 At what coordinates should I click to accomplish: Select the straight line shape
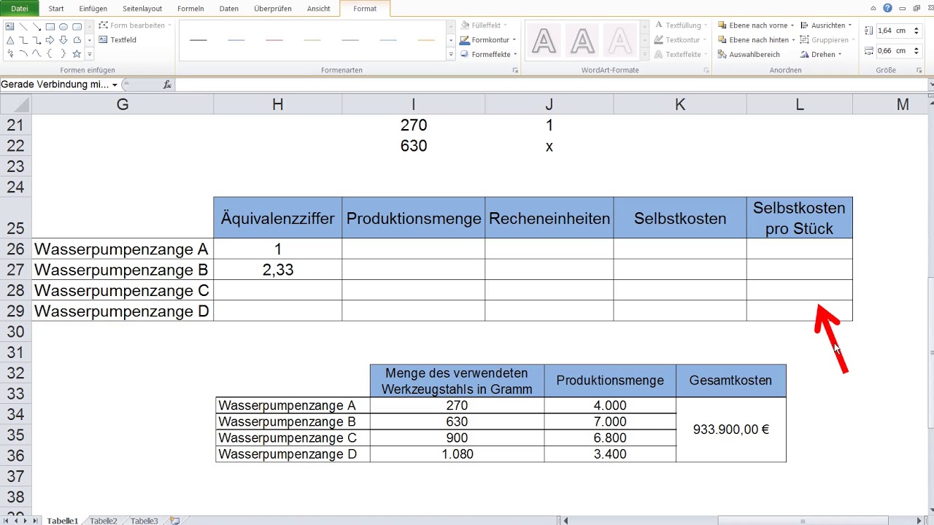click(23, 27)
